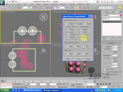
Task: Click Cancel in the Align Selection dialog
Action: (x=88, y=59)
